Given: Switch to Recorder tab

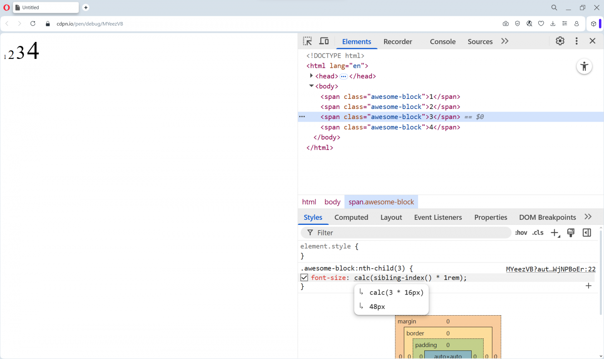Looking at the screenshot, I should pos(398,41).
